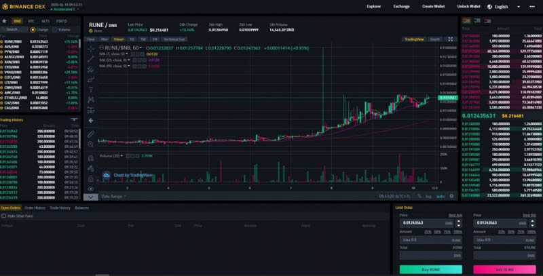
Task: Expand MA (25, close, 0) indicator options
Action: [x=128, y=60]
